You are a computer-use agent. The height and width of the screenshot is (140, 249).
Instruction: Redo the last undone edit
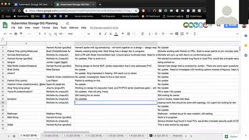click(11, 34)
